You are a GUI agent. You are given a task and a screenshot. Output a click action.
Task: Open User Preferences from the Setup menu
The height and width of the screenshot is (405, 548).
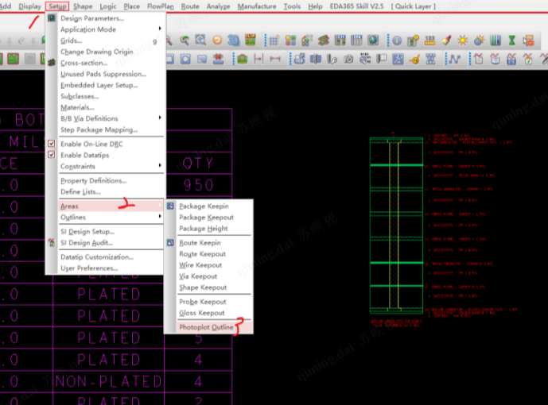click(88, 268)
